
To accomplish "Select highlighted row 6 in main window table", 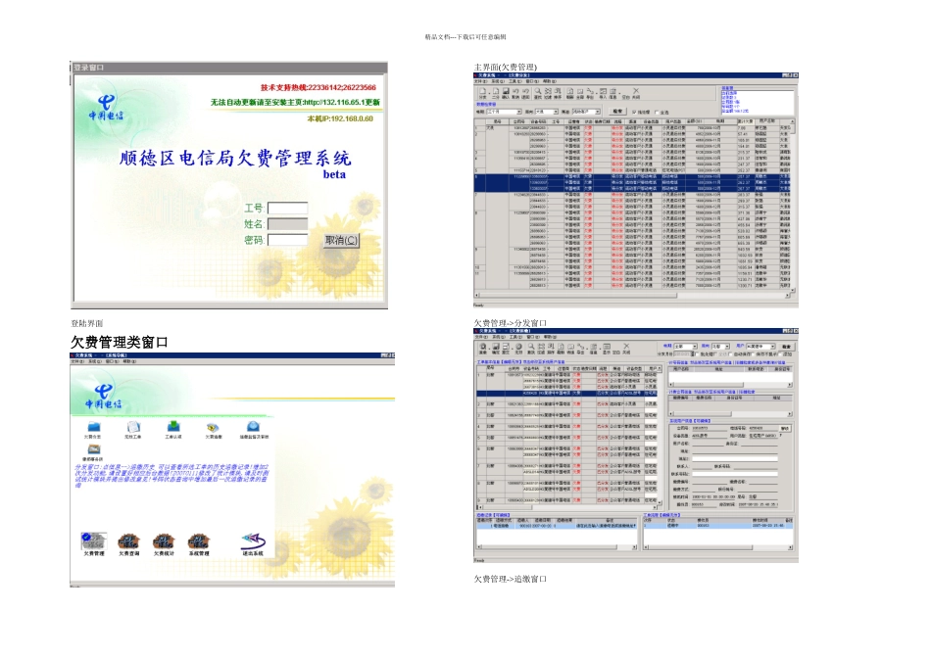I will pos(632,182).
